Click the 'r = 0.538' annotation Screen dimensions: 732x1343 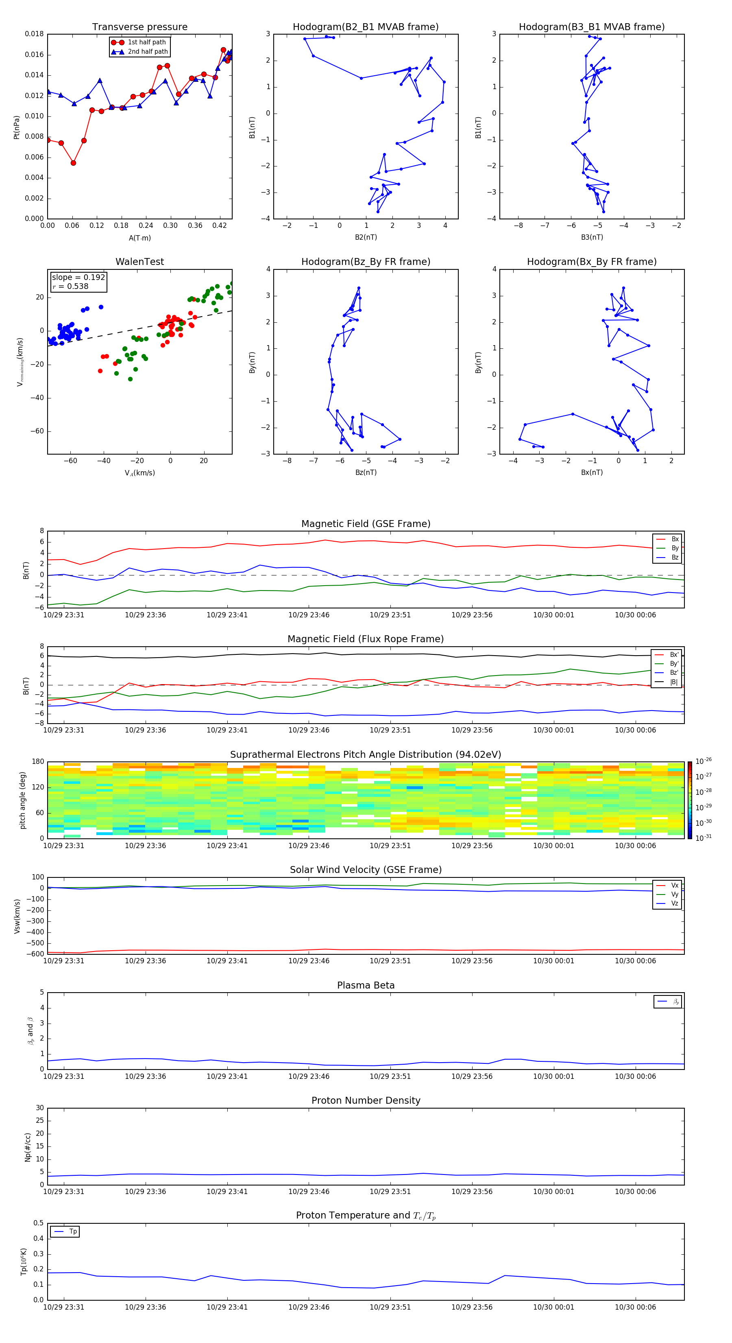70,286
